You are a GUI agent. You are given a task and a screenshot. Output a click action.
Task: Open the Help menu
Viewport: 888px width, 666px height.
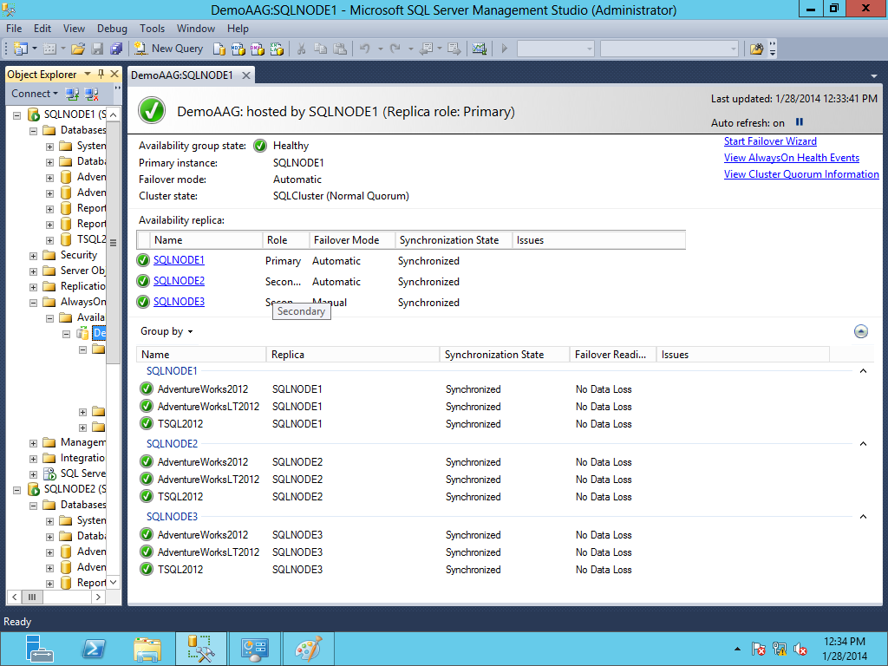click(x=238, y=29)
